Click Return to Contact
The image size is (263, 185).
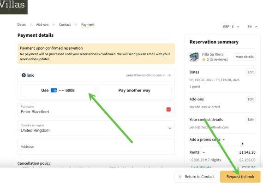[197, 177]
